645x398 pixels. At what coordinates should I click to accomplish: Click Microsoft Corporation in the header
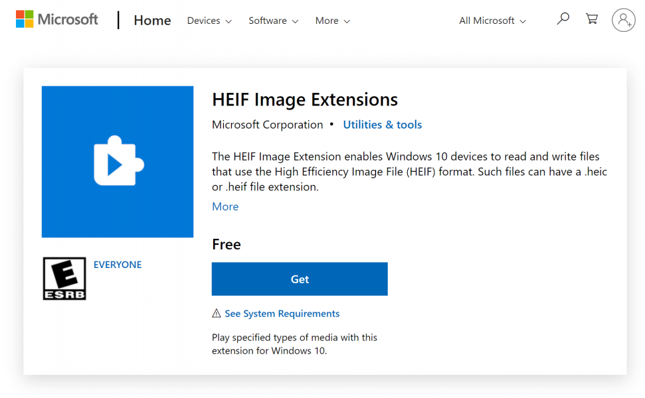267,125
